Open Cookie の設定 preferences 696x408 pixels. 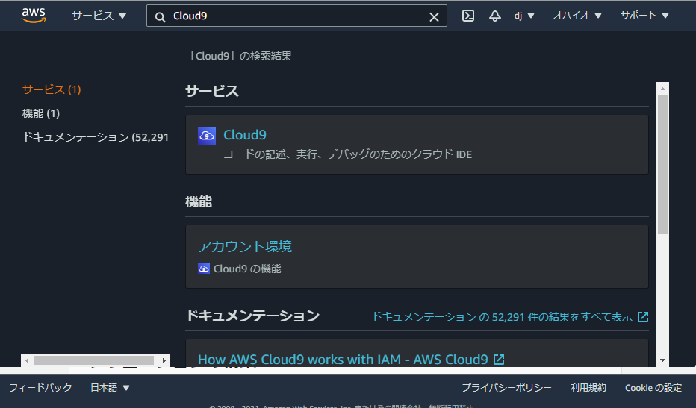[x=653, y=388]
